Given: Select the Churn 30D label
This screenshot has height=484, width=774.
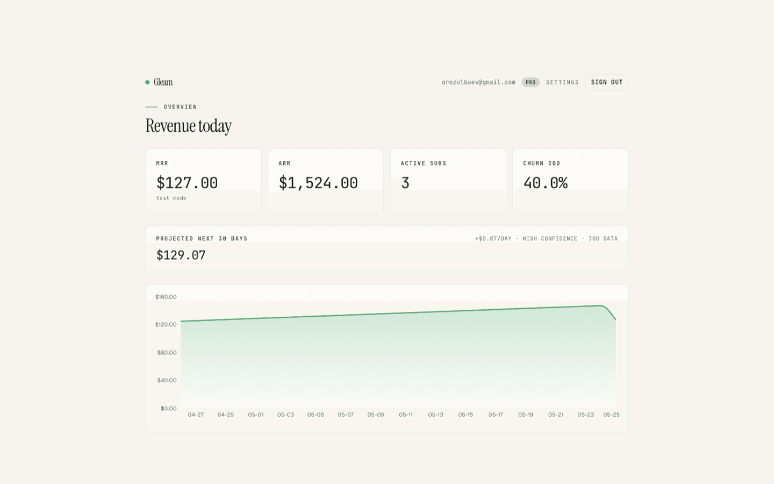Looking at the screenshot, I should (542, 163).
